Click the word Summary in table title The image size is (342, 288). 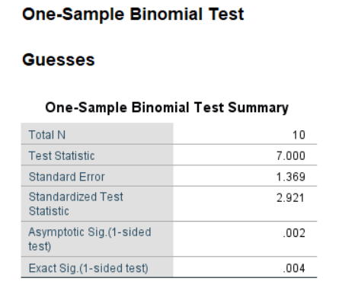pos(258,107)
